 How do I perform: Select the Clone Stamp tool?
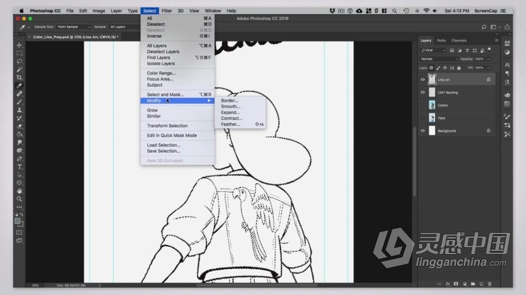(19, 110)
